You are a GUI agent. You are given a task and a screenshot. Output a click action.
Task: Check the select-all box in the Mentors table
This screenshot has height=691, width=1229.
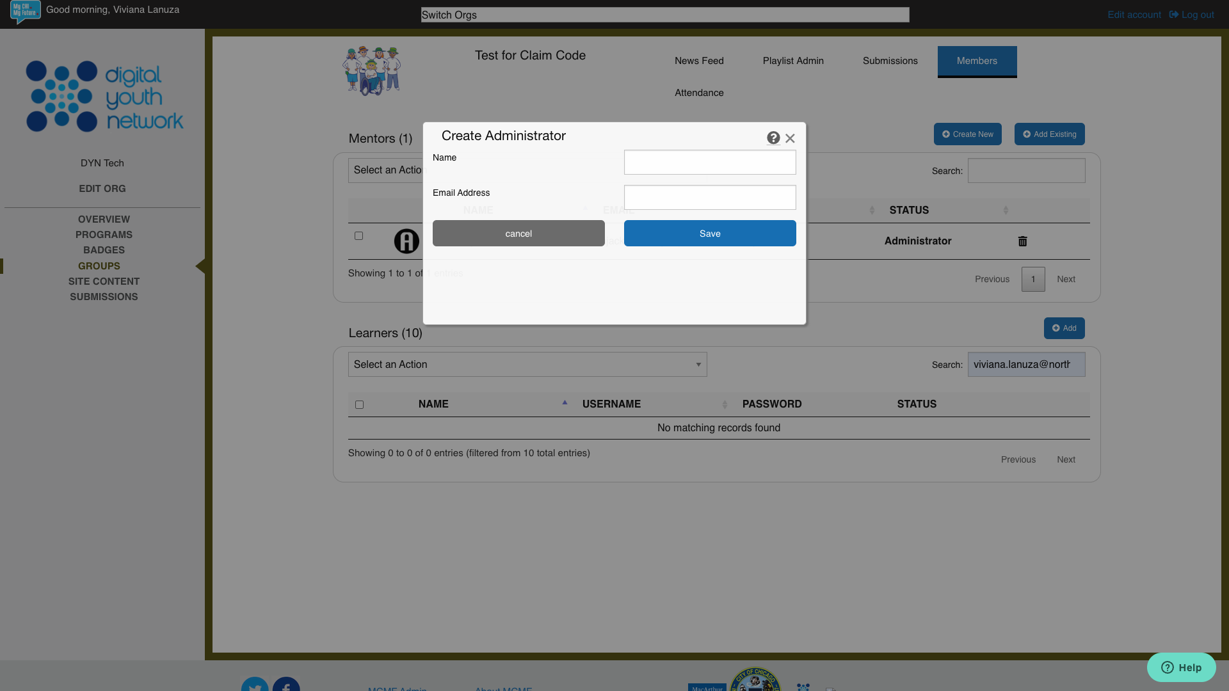pyautogui.click(x=358, y=210)
